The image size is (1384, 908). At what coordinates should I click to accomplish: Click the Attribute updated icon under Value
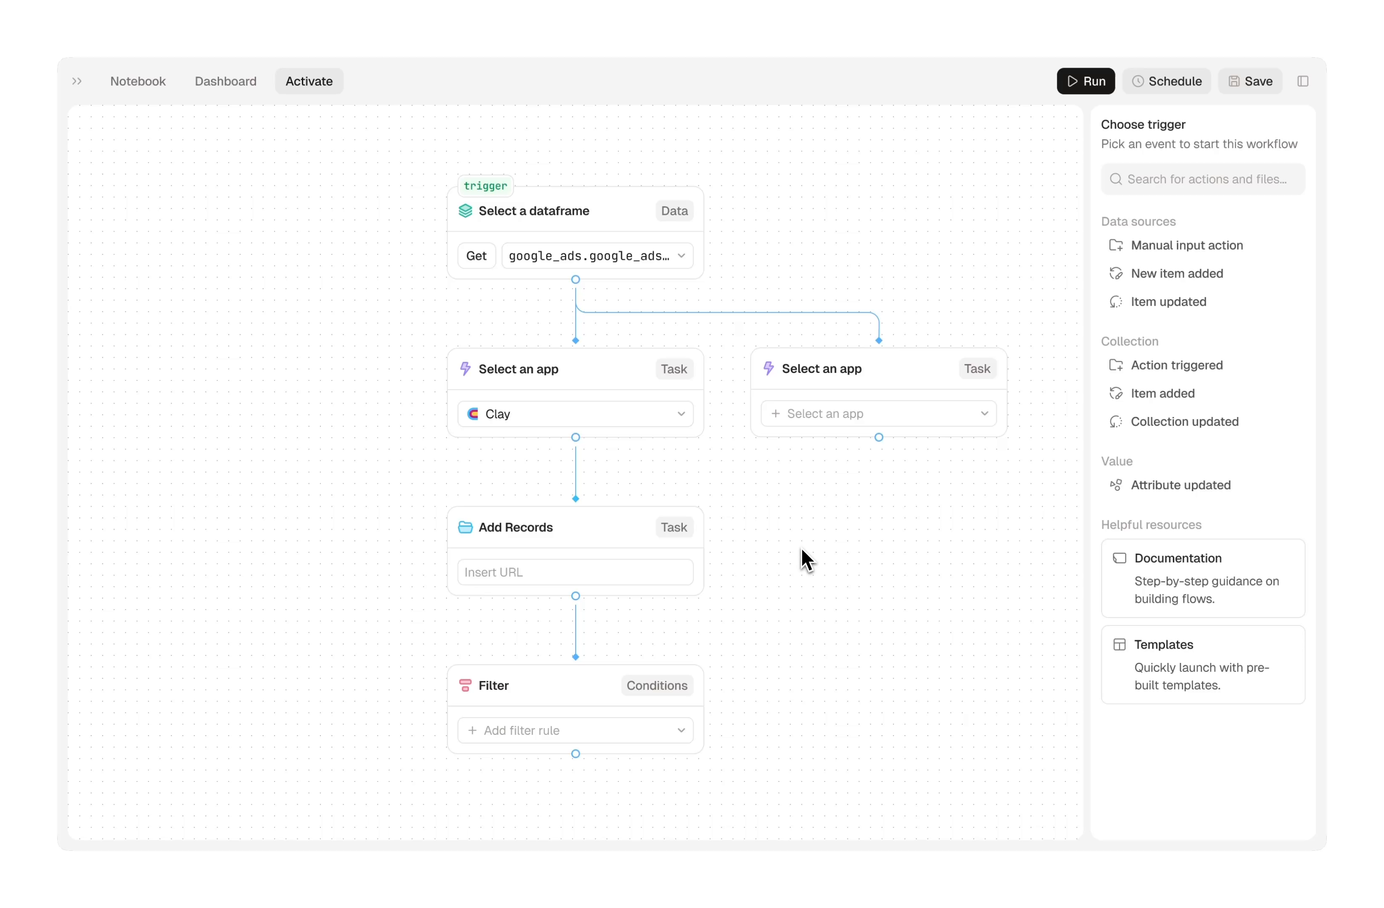(1116, 485)
